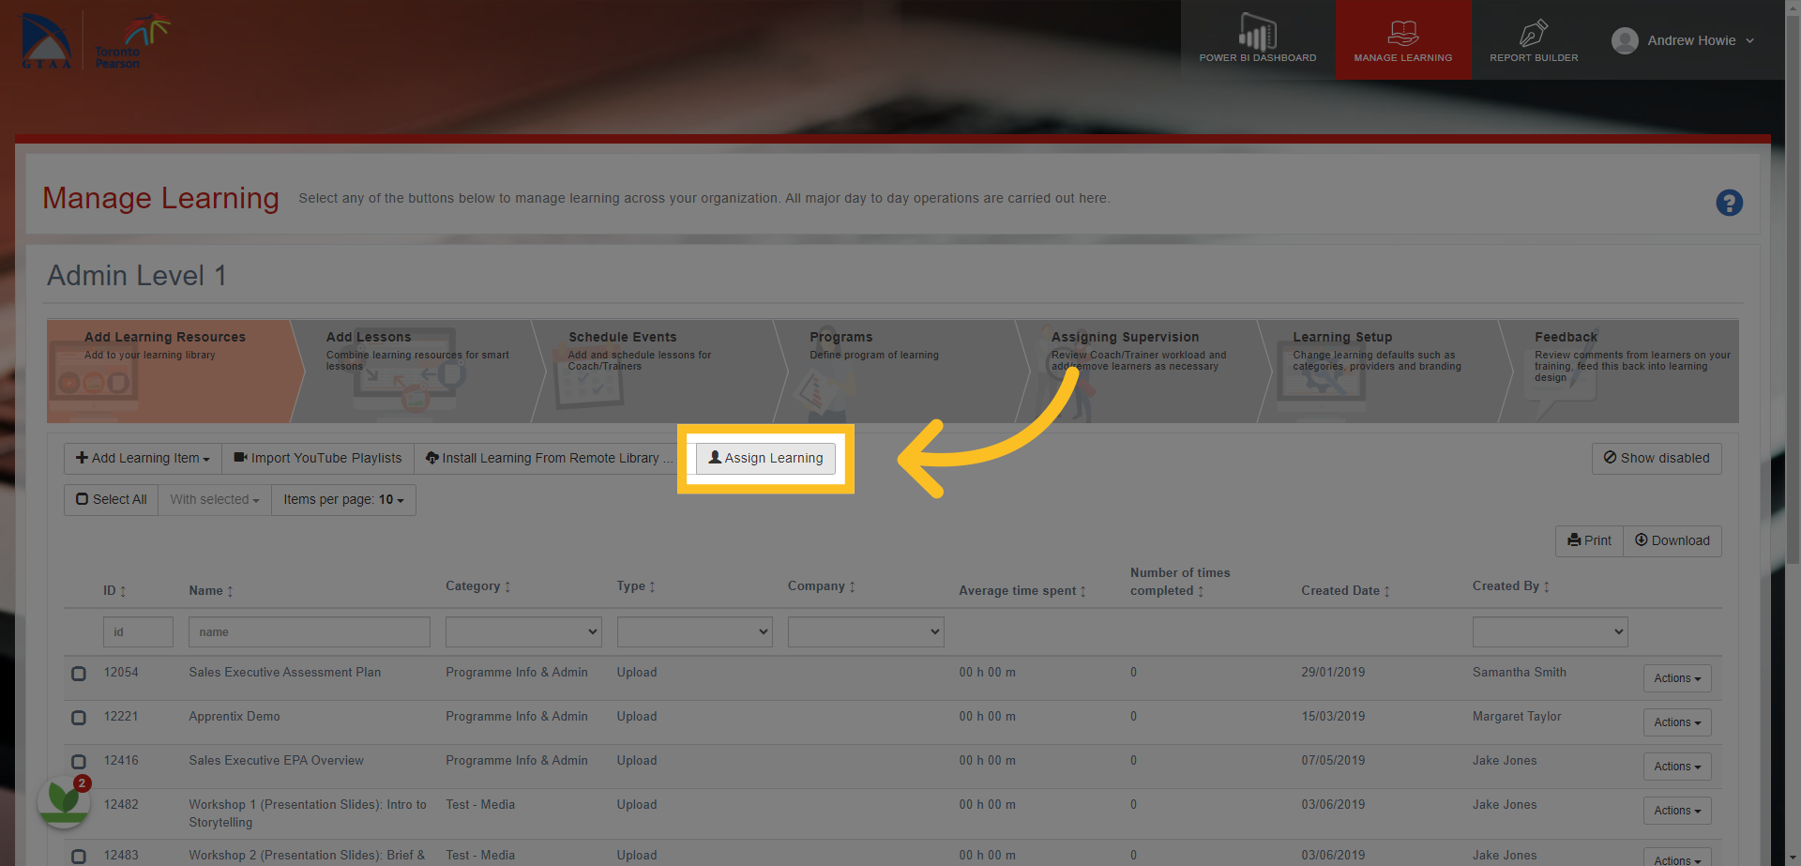
Task: Open the Category filter dropdown
Action: coord(523,631)
